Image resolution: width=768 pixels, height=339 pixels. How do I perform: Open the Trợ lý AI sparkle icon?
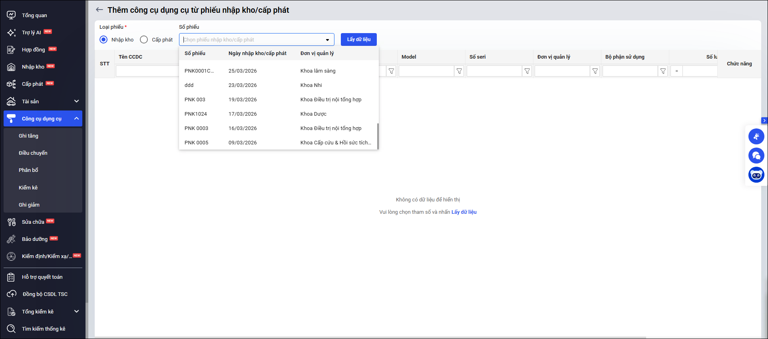[11, 33]
